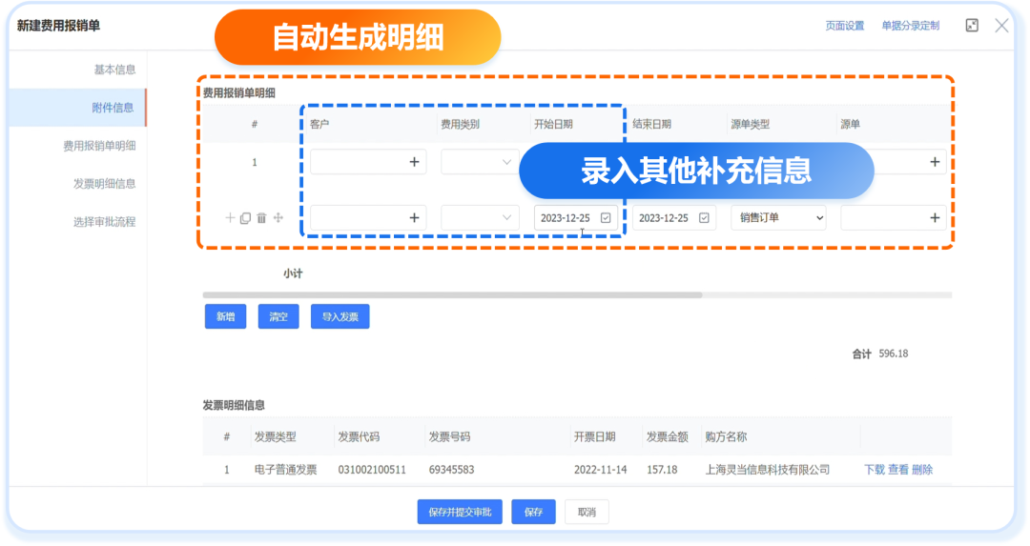
Task: Click the trash delete row icon
Action: [x=261, y=218]
